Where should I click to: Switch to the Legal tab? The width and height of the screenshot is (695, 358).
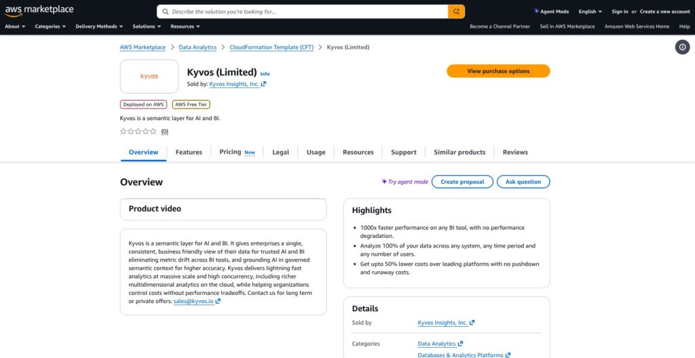[280, 152]
